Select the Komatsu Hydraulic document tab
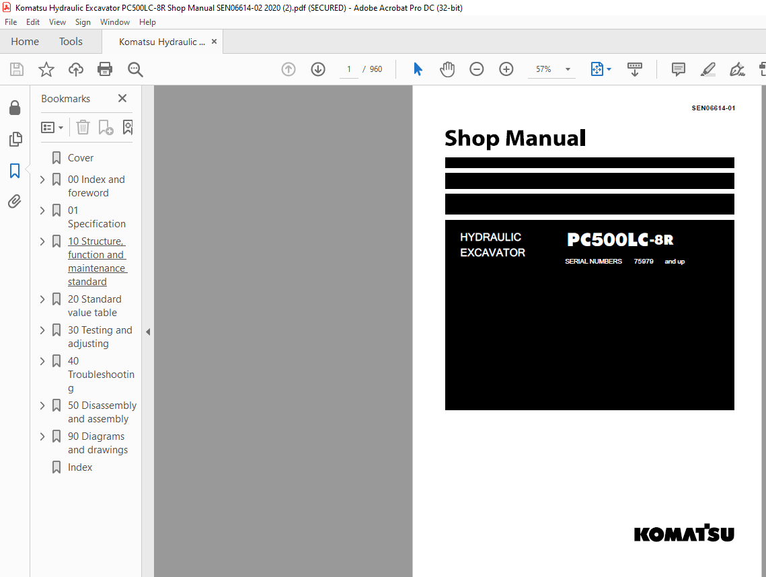Viewport: 766px width, 577px height. tap(161, 42)
